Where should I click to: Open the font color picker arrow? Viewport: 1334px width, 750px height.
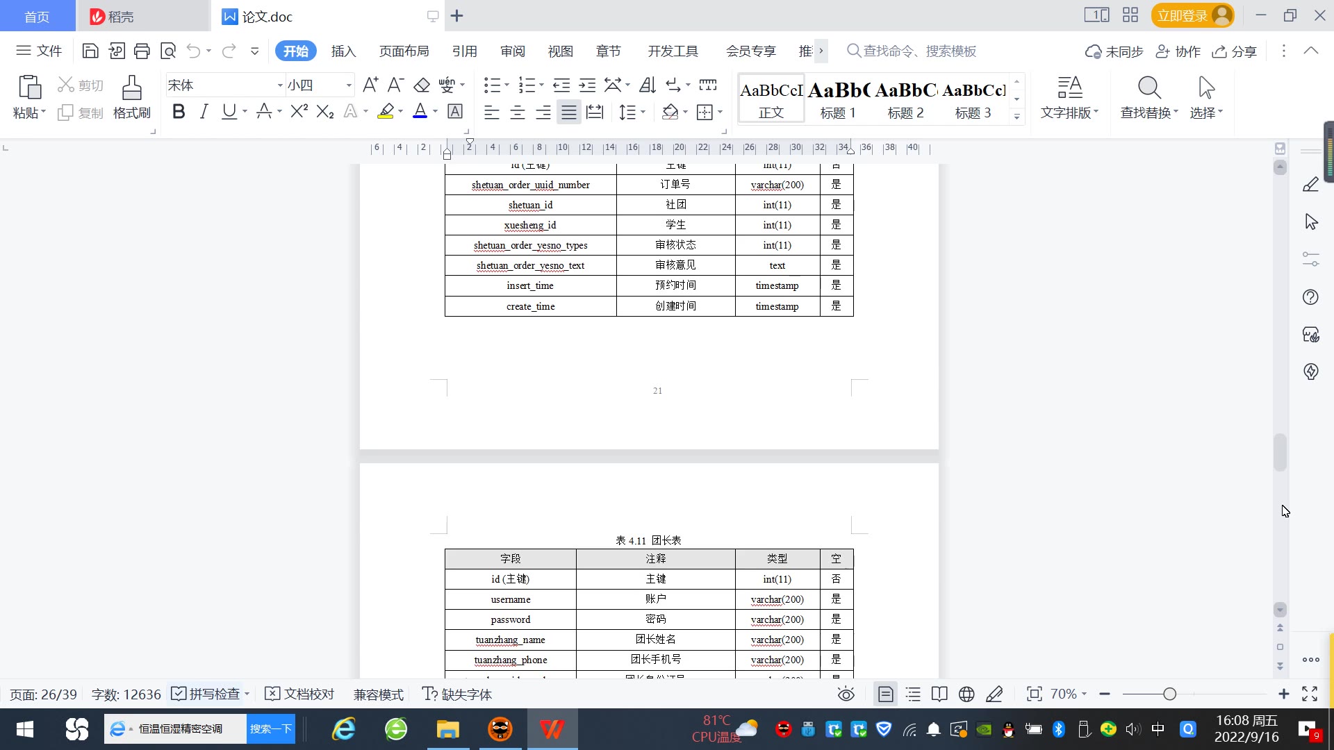pos(435,112)
